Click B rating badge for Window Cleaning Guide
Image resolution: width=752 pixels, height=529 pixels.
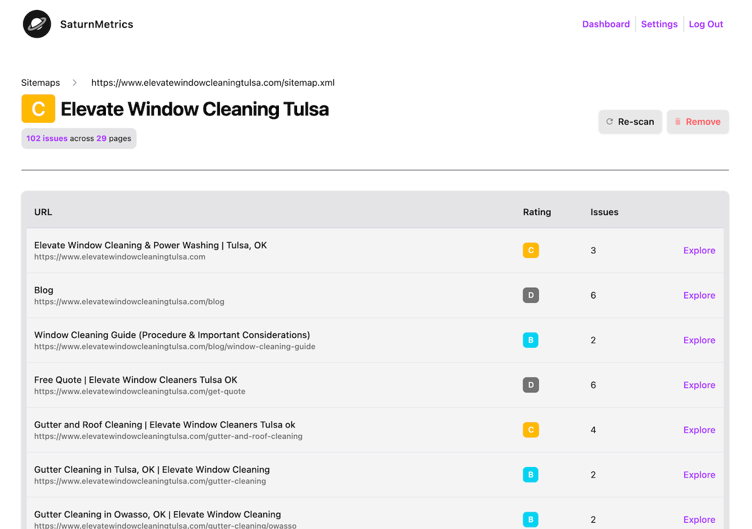tap(531, 340)
